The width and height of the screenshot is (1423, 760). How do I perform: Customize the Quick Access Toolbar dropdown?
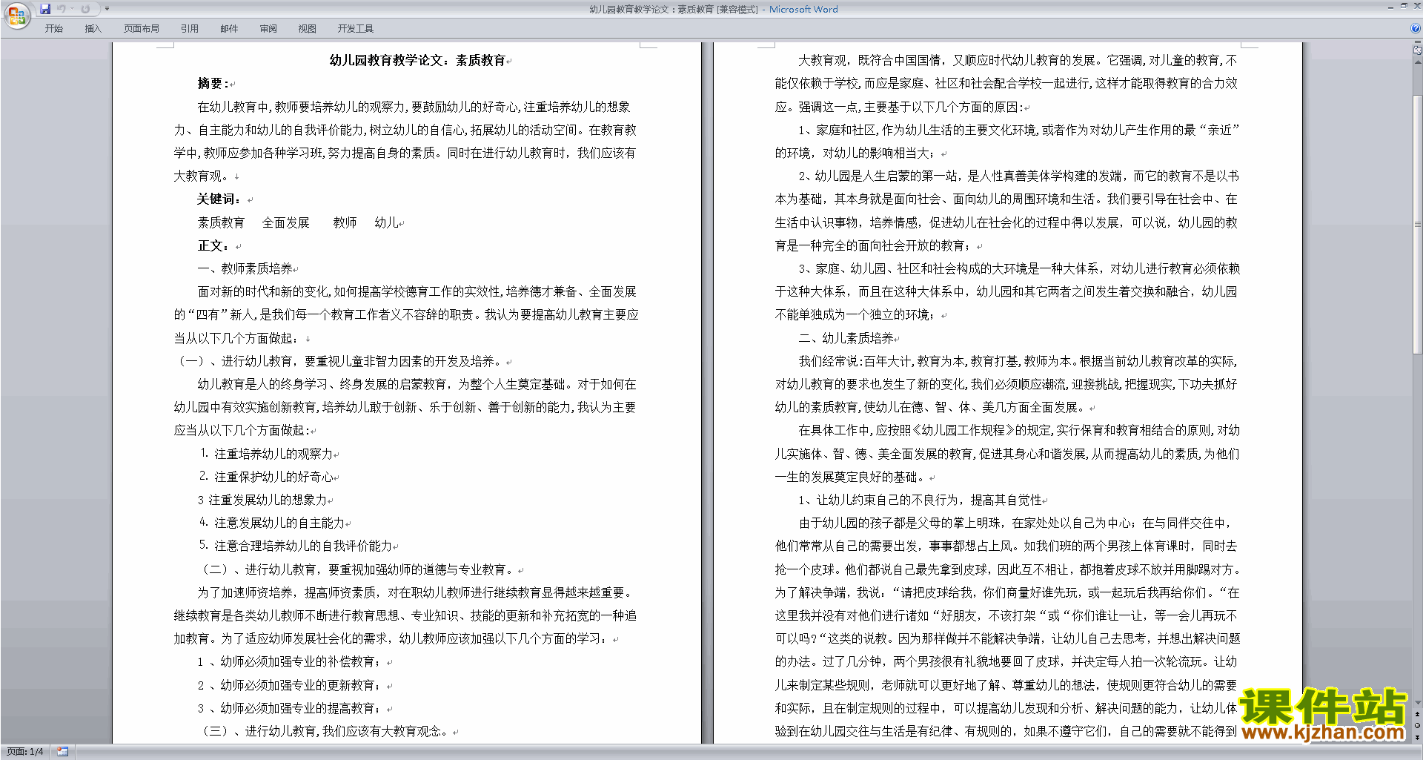pyautogui.click(x=107, y=9)
